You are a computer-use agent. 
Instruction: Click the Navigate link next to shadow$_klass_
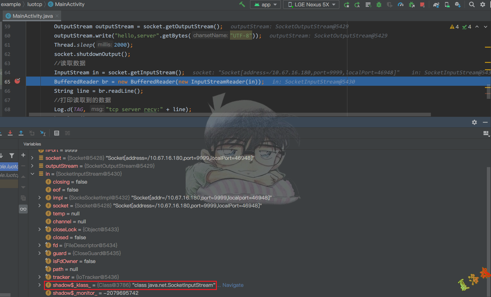(x=233, y=285)
